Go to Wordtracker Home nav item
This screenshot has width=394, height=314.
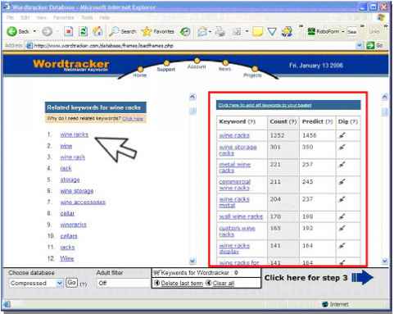140,73
